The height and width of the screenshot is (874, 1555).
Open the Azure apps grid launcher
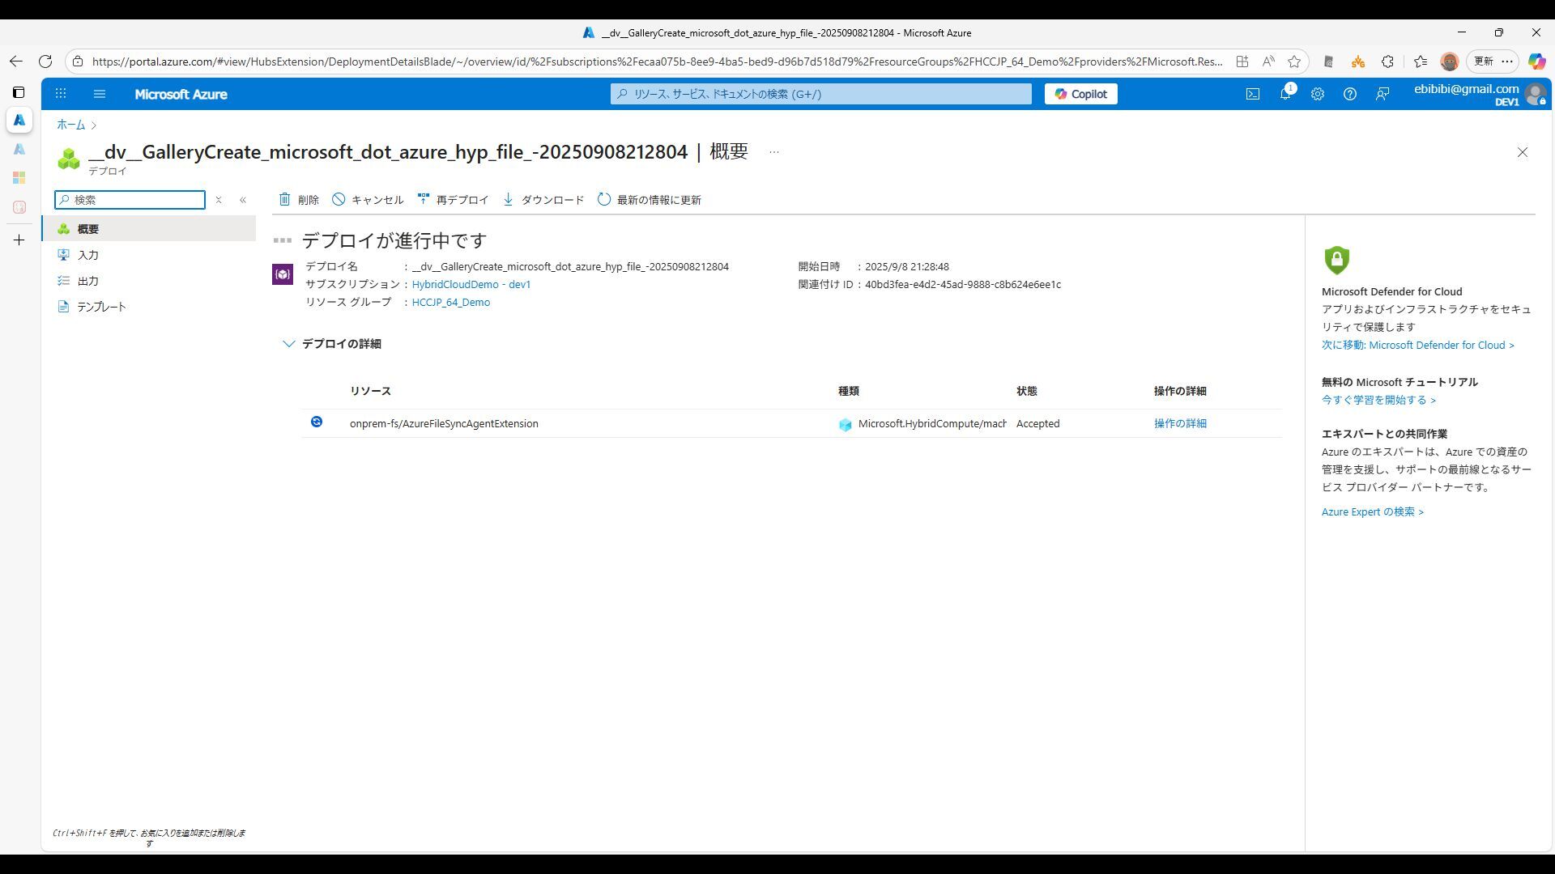pyautogui.click(x=61, y=94)
